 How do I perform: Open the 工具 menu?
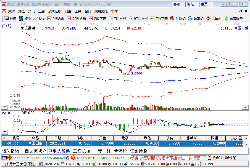point(78,11)
